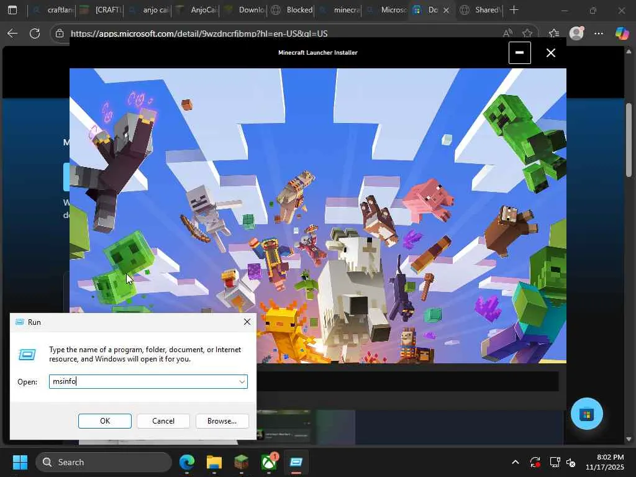Switch to the [CRAFT] tab
Image resolution: width=636 pixels, height=477 pixels.
[101, 10]
